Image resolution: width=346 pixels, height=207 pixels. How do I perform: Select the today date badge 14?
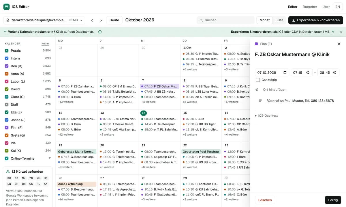[x=143, y=113]
